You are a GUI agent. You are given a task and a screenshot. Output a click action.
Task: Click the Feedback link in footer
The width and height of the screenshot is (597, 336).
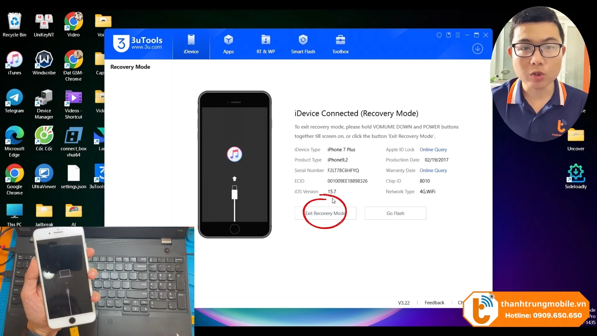click(434, 303)
